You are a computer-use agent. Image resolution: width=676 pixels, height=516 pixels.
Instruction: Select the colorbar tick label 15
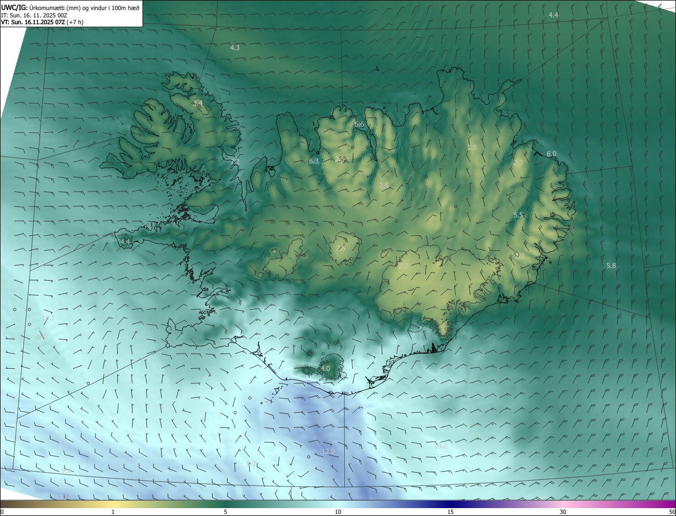coord(450,512)
